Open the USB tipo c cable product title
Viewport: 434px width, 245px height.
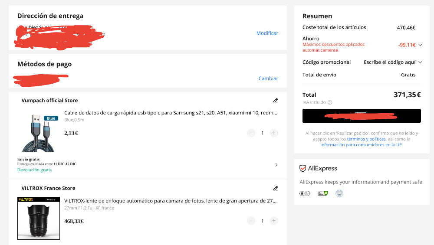pos(171,113)
